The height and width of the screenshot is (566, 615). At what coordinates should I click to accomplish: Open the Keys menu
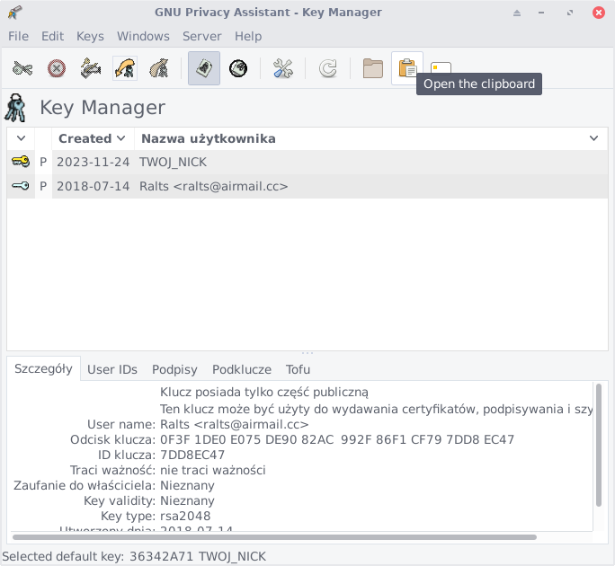click(90, 36)
